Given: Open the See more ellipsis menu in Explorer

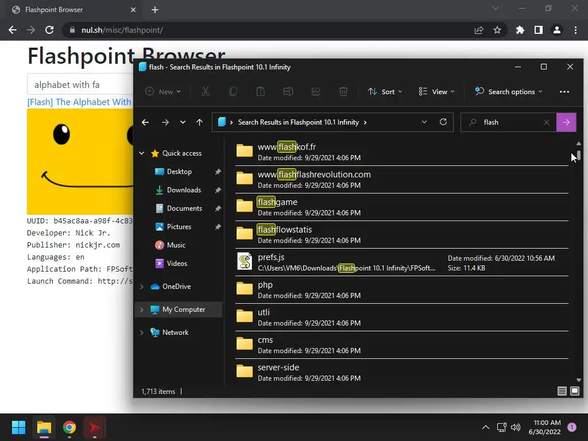Looking at the screenshot, I should tap(564, 92).
